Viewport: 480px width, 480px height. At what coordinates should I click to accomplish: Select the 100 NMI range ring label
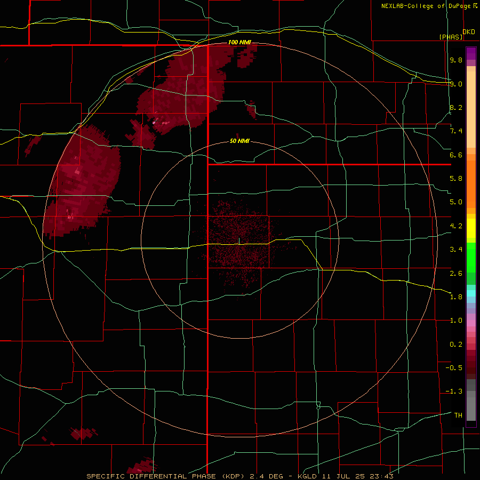[x=239, y=42]
